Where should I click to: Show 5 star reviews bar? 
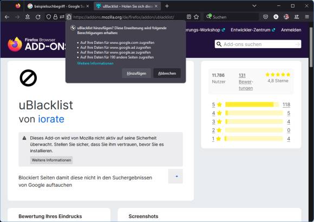[x=252, y=105]
